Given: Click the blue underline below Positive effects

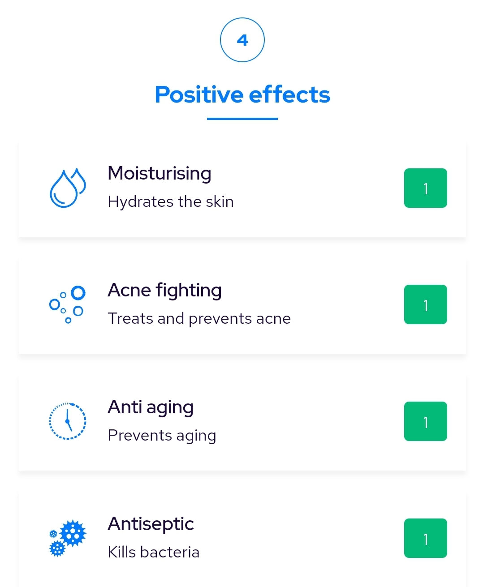Looking at the screenshot, I should point(242,119).
